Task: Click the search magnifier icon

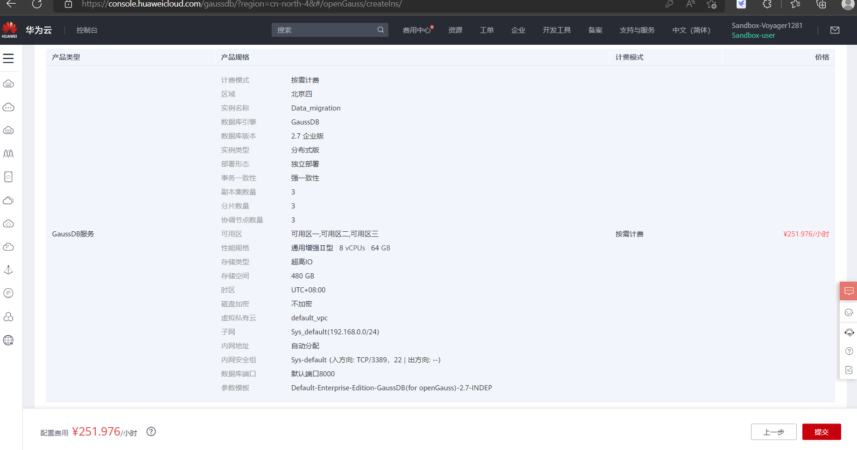Action: [x=381, y=30]
